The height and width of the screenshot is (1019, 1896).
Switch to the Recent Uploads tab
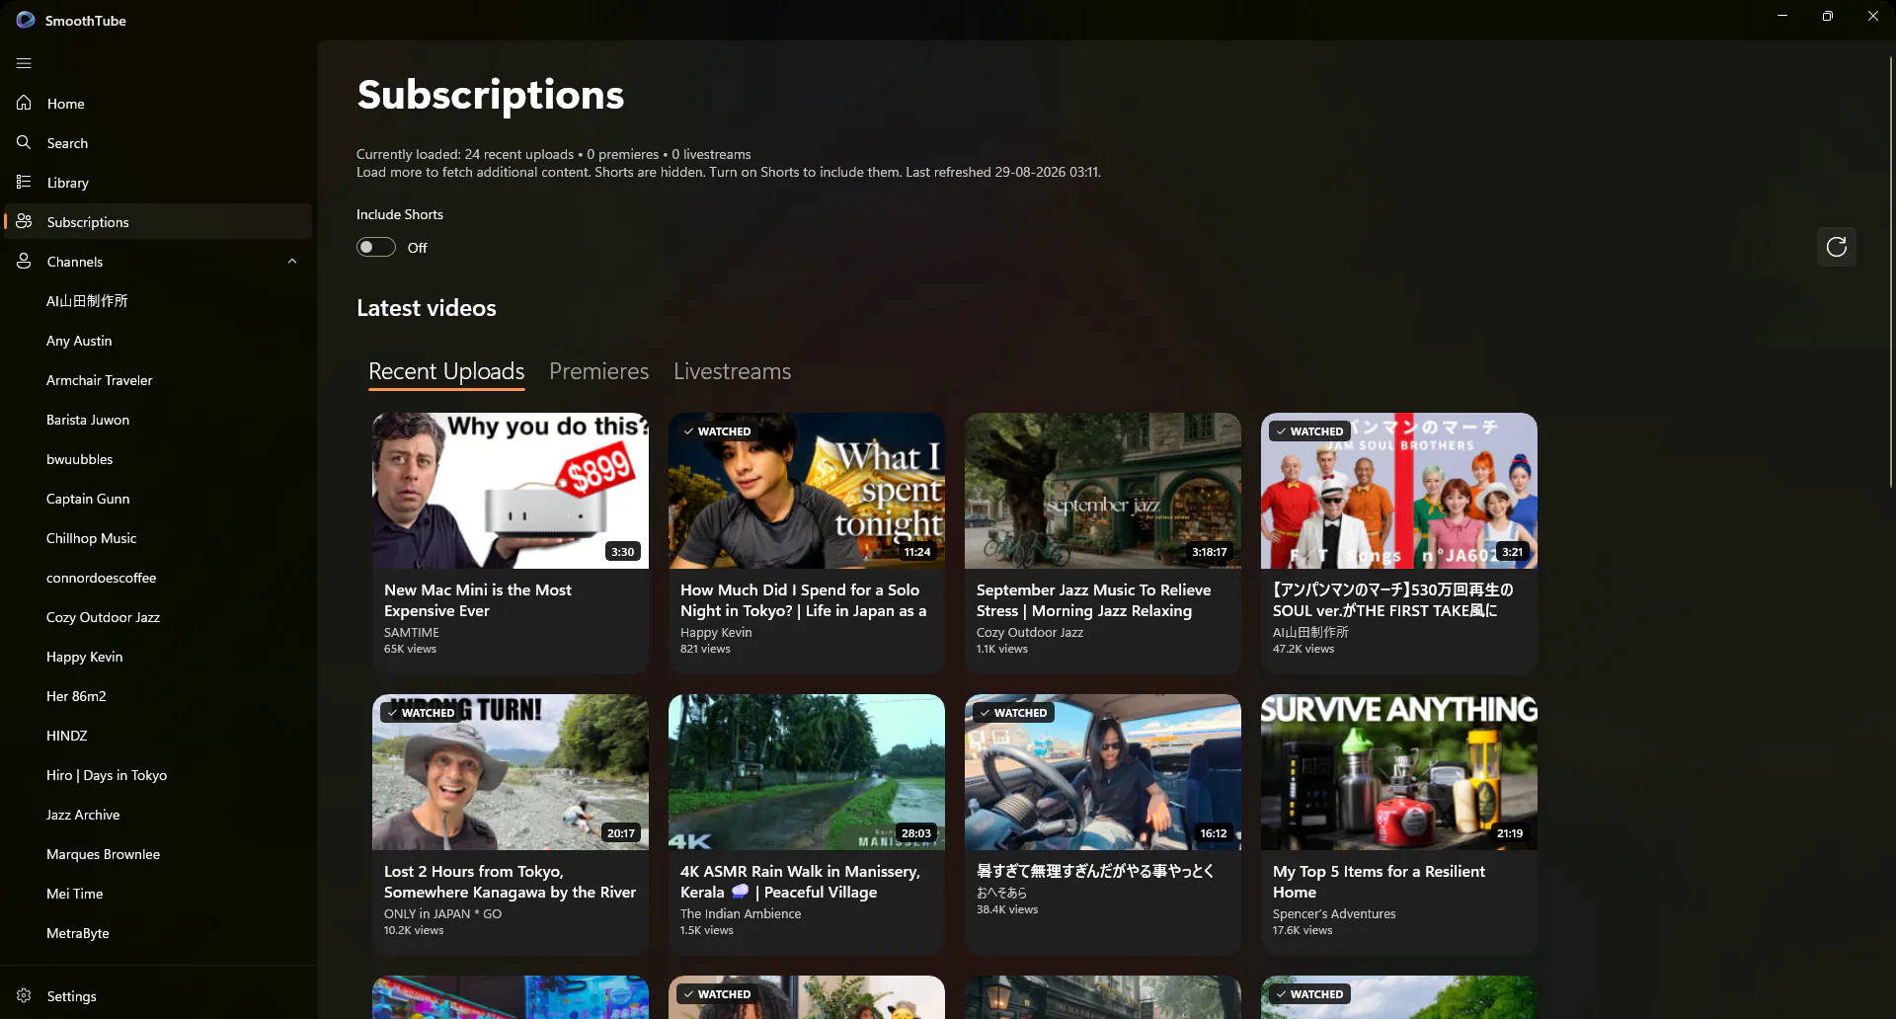(x=446, y=371)
